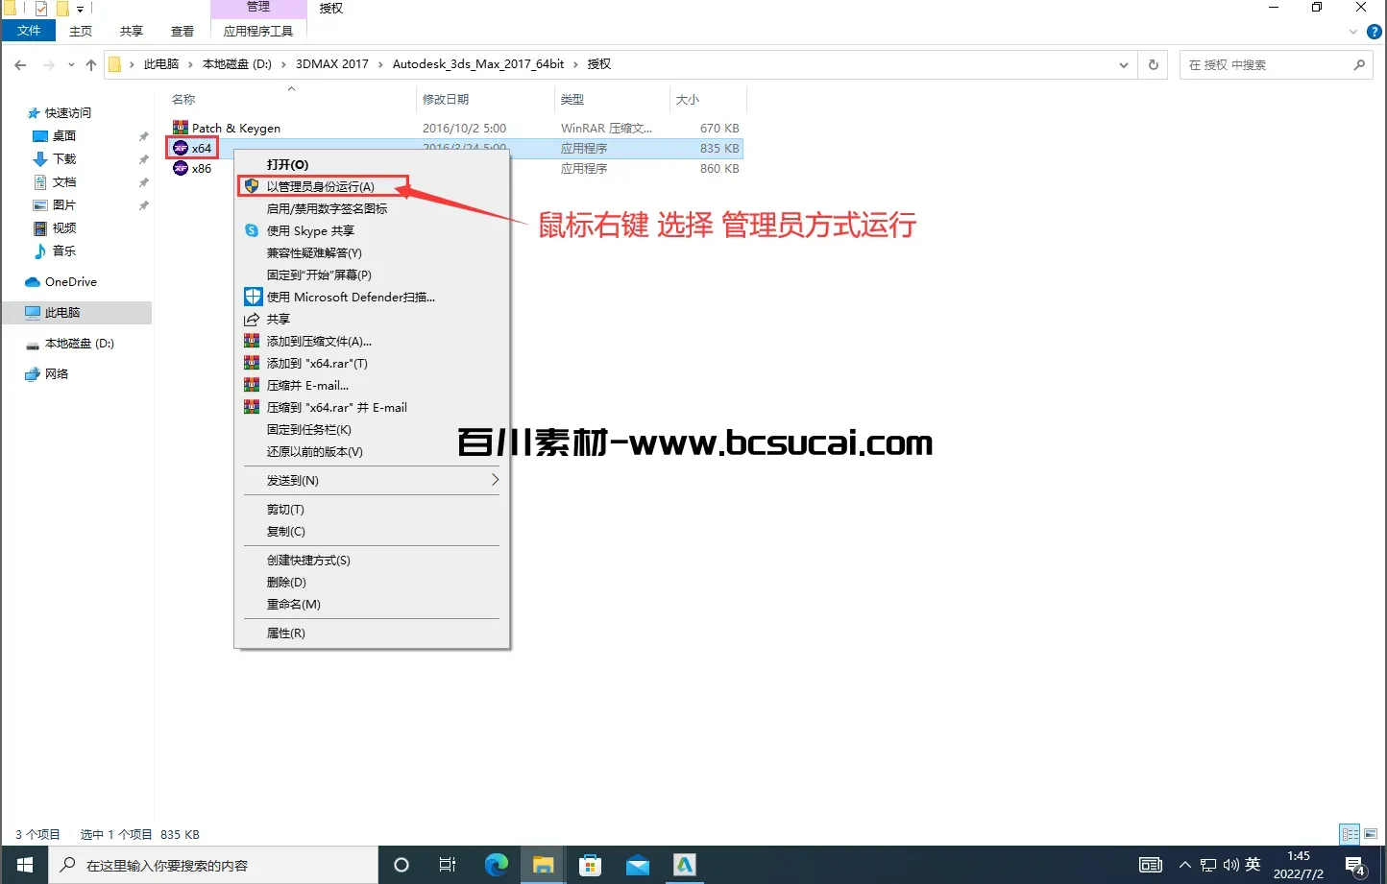Select the x86 application icon
The width and height of the screenshot is (1387, 884).
(x=181, y=168)
